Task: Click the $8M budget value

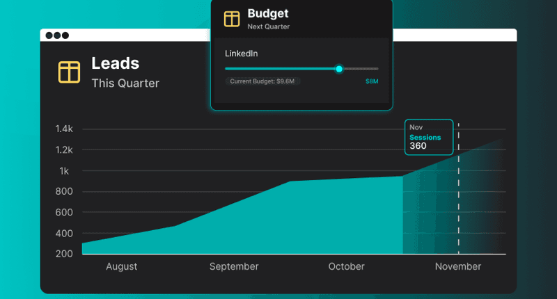Action: pos(372,81)
